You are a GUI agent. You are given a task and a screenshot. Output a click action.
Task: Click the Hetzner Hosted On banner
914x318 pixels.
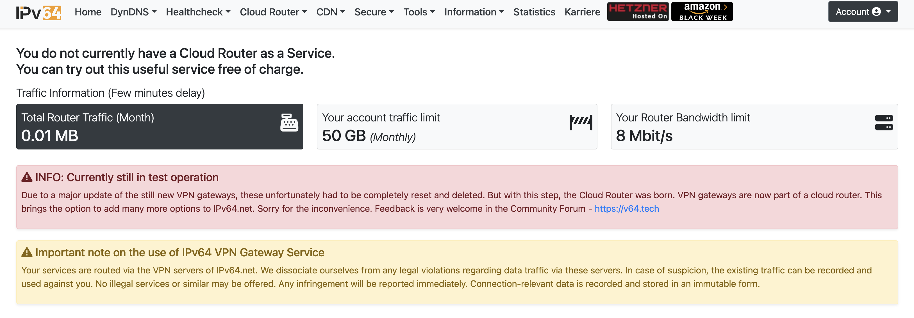coord(638,12)
